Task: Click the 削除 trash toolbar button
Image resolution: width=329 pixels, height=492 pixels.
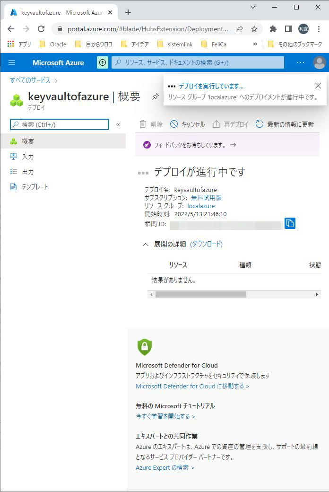Action: [x=151, y=124]
